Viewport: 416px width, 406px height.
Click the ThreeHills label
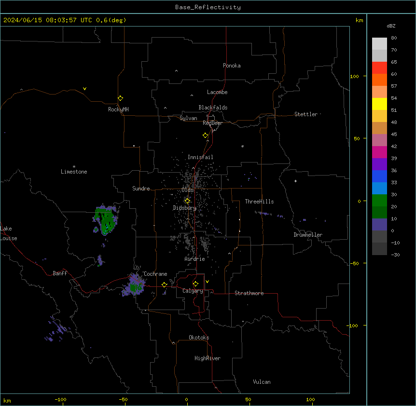[259, 202]
